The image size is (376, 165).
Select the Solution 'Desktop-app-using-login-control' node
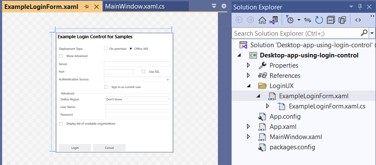(x=308, y=45)
